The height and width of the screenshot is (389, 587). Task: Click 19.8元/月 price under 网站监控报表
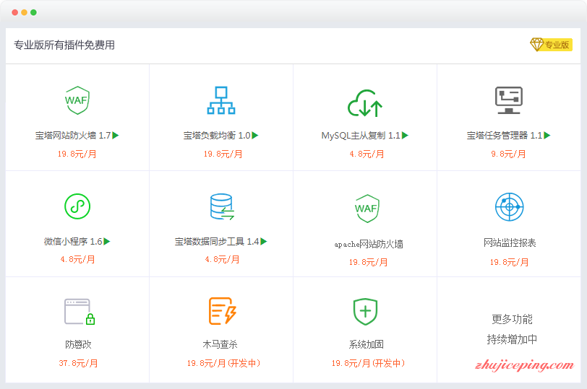tap(510, 262)
